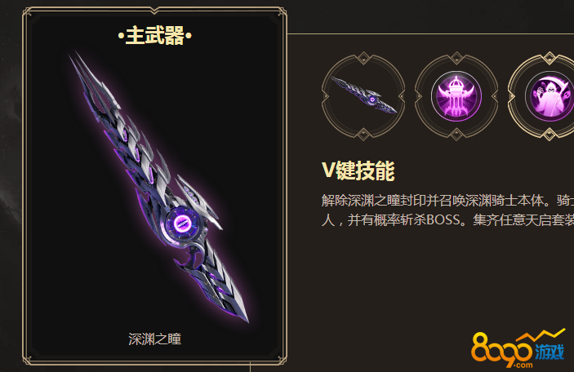The image size is (574, 372).
Task: Click the description line mentioning 斩杀BOSS
Action: pyautogui.click(x=447, y=219)
